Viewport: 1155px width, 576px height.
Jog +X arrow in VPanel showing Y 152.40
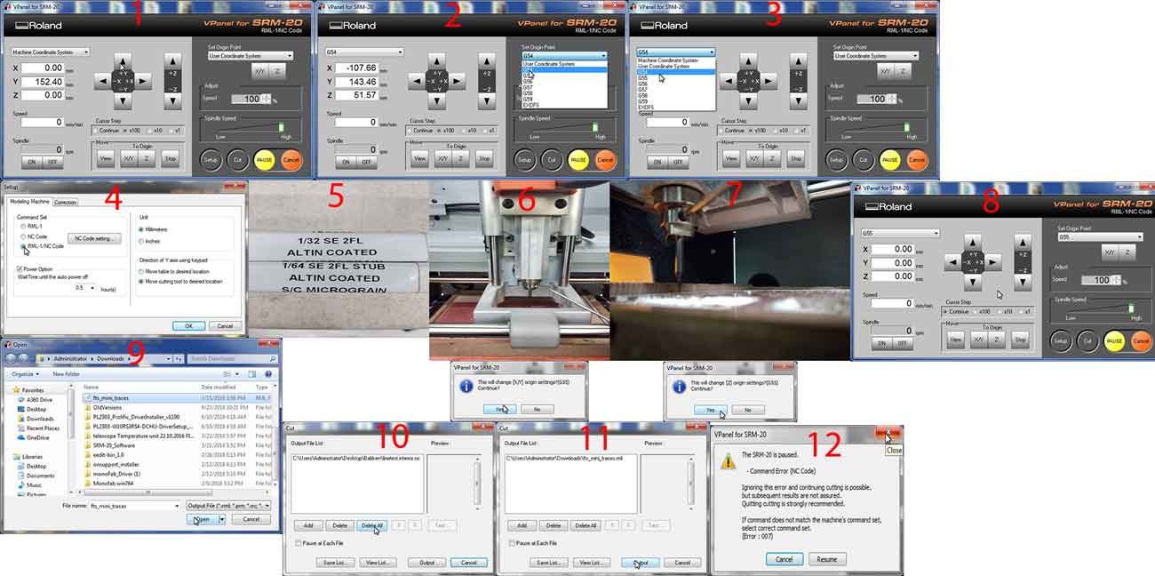tap(143, 81)
